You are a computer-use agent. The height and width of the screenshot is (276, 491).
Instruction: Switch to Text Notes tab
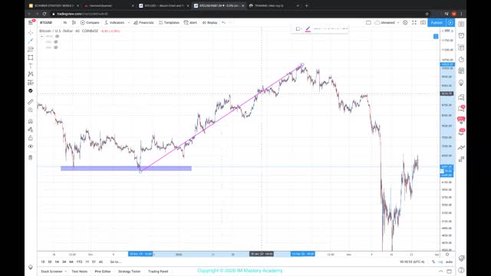tap(80, 271)
